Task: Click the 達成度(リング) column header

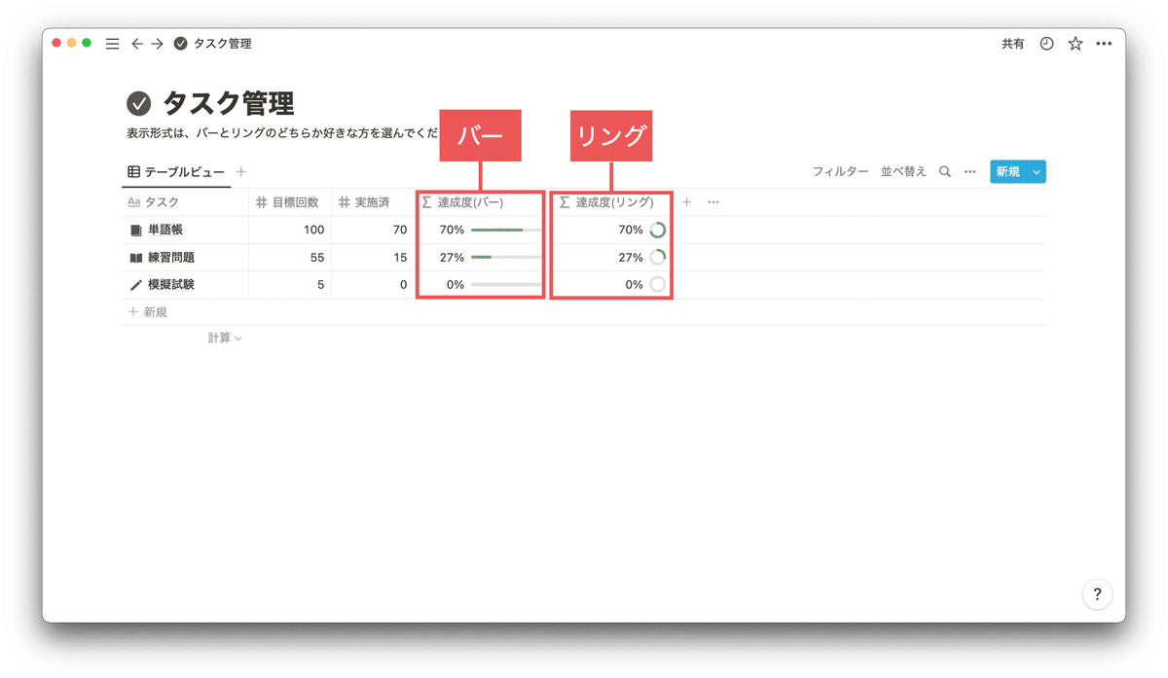Action: click(610, 202)
